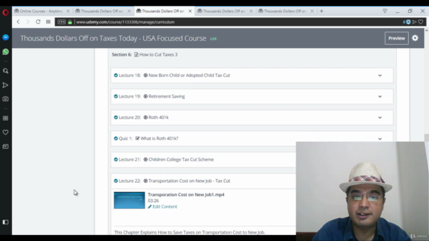
Task: Click published check mark on Lecture 19
Action: tap(116, 96)
